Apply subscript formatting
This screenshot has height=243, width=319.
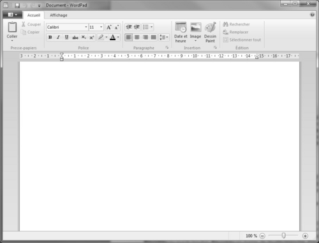(x=84, y=38)
